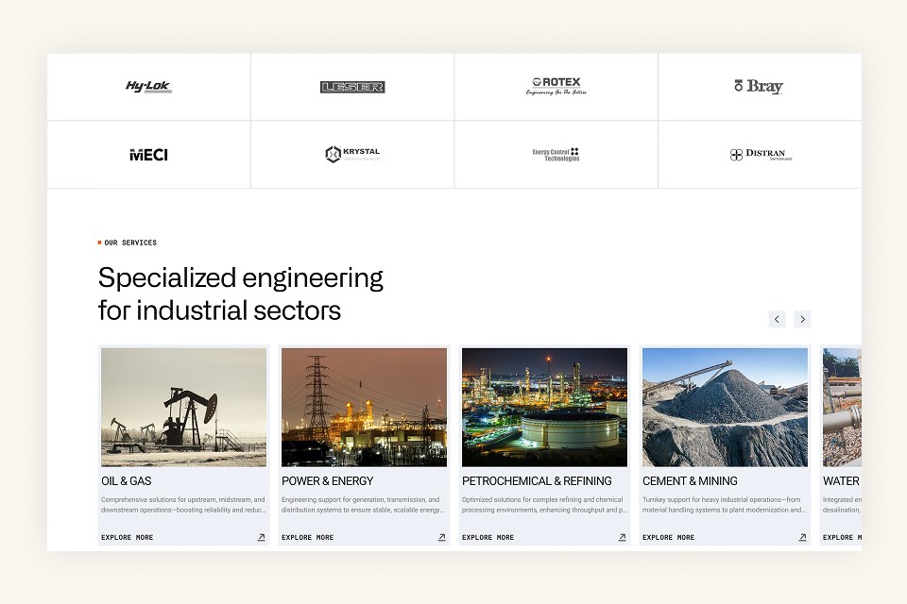Click the MECI logo

point(148,155)
